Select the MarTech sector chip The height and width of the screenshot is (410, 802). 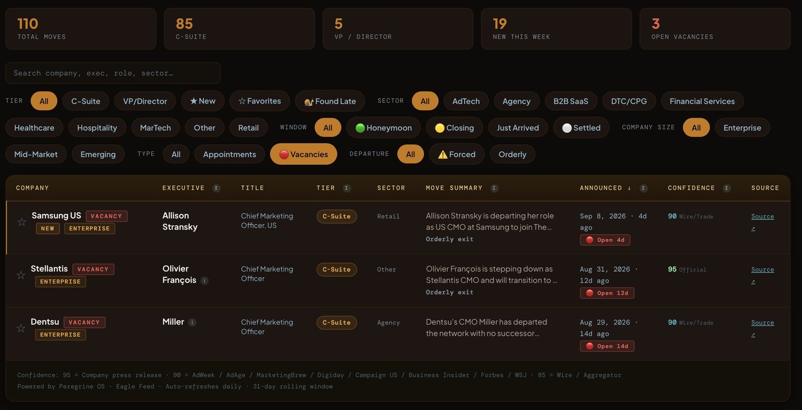click(156, 128)
